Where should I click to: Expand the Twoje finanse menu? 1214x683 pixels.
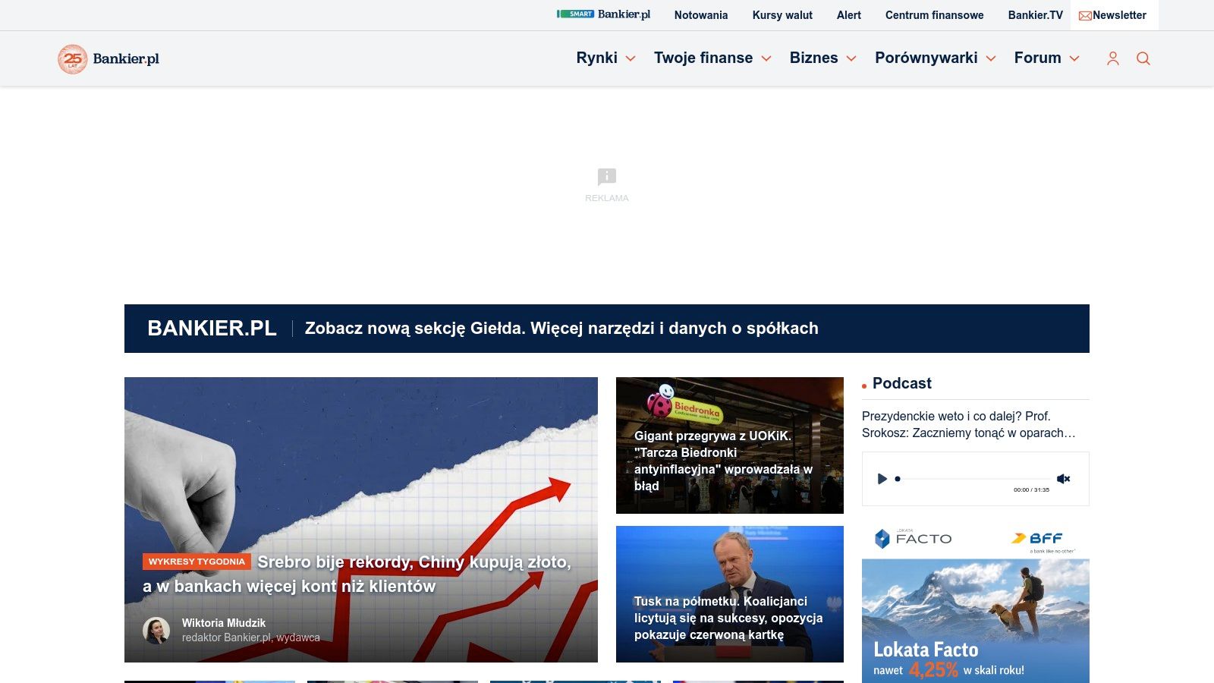tap(712, 58)
